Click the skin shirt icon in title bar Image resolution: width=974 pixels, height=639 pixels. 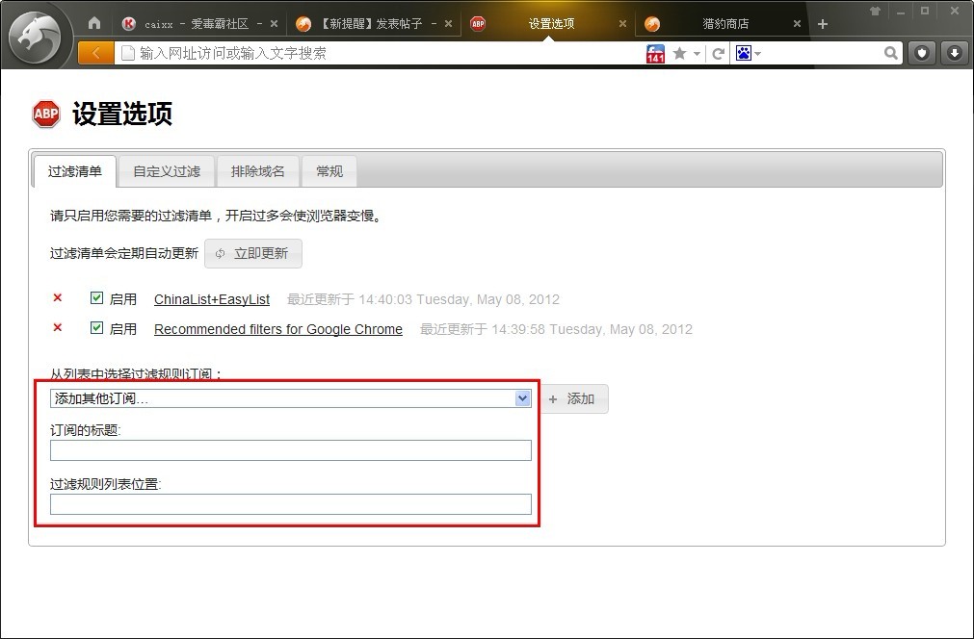[875, 11]
